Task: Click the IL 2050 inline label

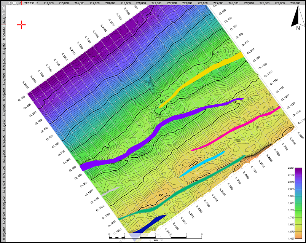Action: [33, 79]
